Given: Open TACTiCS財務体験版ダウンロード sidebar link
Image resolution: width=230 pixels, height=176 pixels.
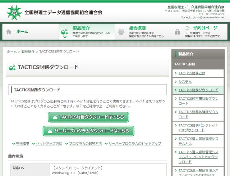Looking at the screenshot, I should click(x=198, y=114).
